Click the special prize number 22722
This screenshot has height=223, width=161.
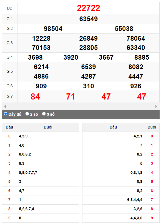88,8
